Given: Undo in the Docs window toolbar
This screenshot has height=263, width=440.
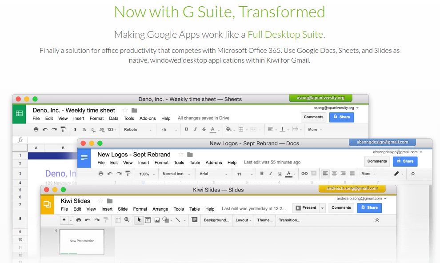Looking at the screenshot, I should click(x=110, y=174).
